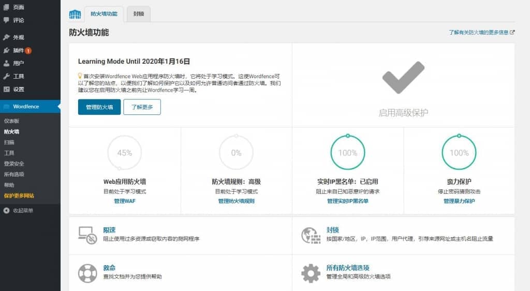Click the Wordfence fence logo icon
530x291 pixels.
click(75, 14)
